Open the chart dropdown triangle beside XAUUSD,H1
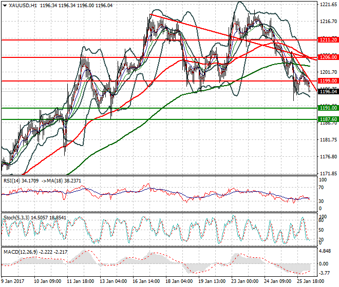This screenshot has height=287, width=339. [x=5, y=6]
